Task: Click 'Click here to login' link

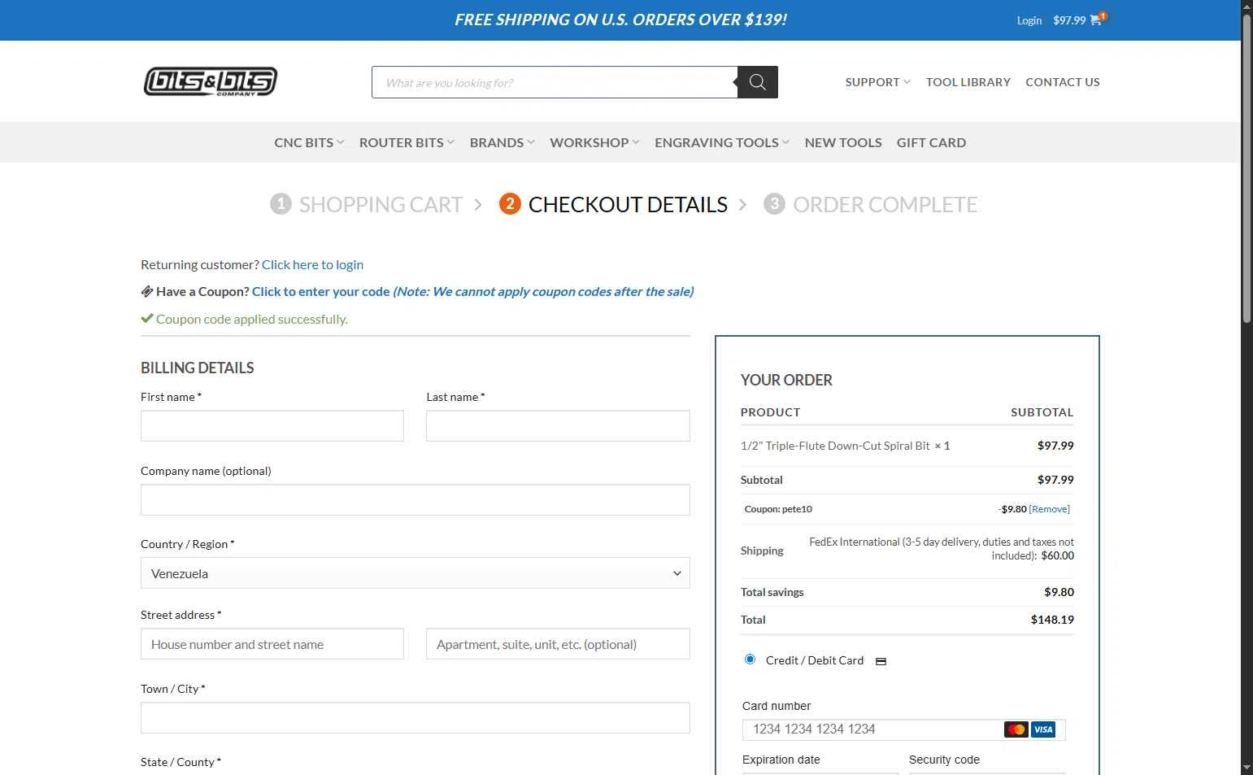Action: pyautogui.click(x=312, y=264)
